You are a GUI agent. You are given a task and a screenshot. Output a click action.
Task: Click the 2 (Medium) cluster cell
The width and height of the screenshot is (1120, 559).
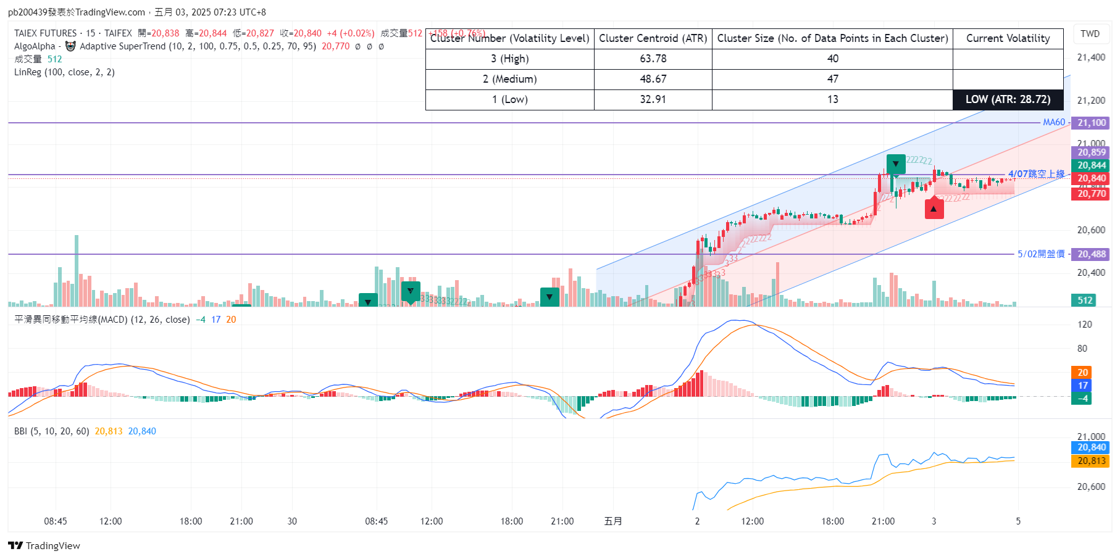point(510,79)
